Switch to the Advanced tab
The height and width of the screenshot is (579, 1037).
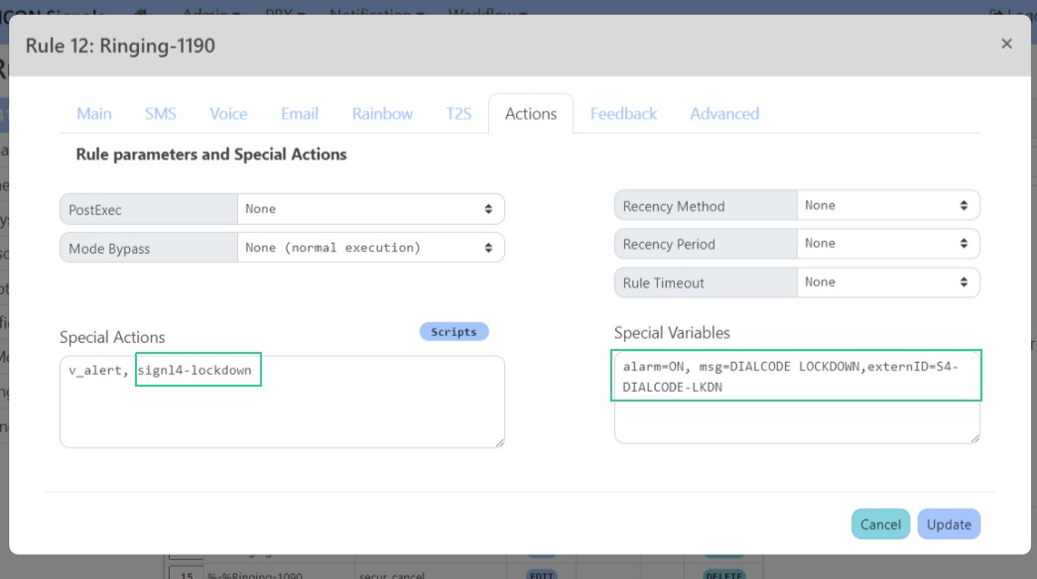(x=723, y=113)
